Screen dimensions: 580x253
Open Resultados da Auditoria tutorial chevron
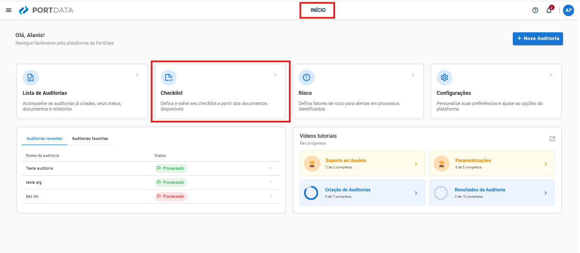point(546,193)
